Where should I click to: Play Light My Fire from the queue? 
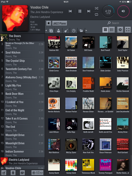22,87
